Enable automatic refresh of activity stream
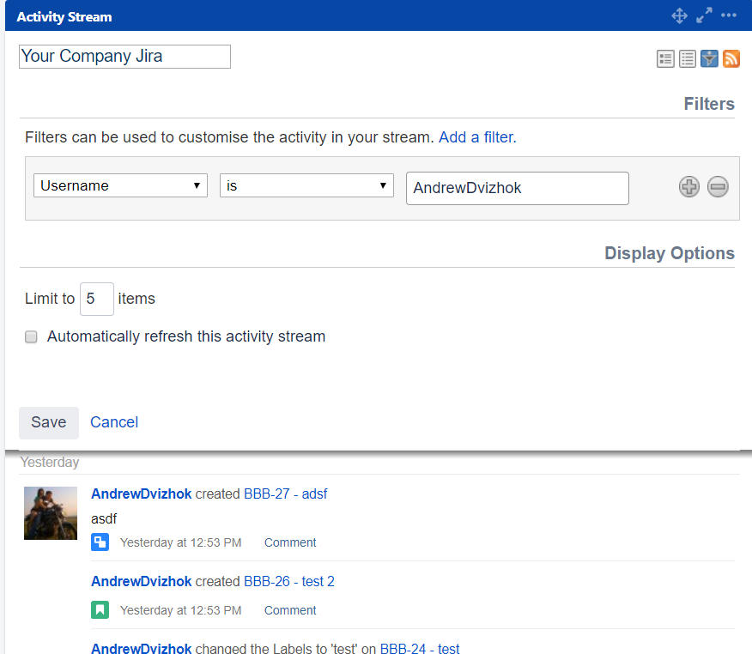This screenshot has height=654, width=752. click(31, 336)
